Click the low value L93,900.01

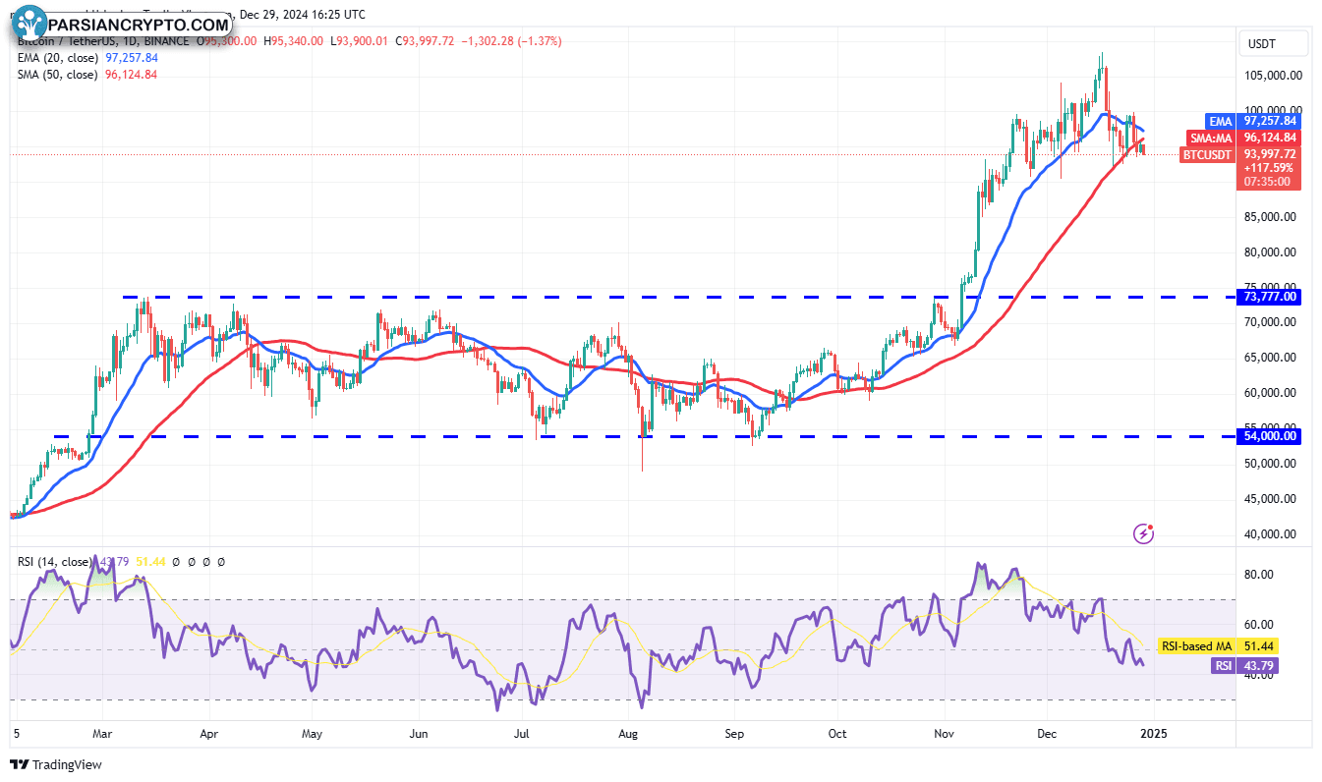[362, 41]
